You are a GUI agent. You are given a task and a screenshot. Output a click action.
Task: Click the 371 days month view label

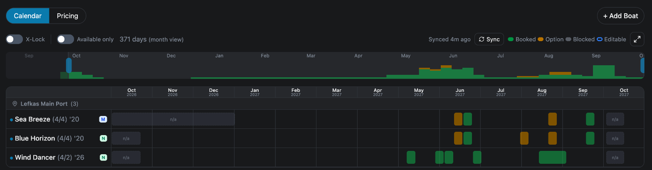pyautogui.click(x=151, y=39)
